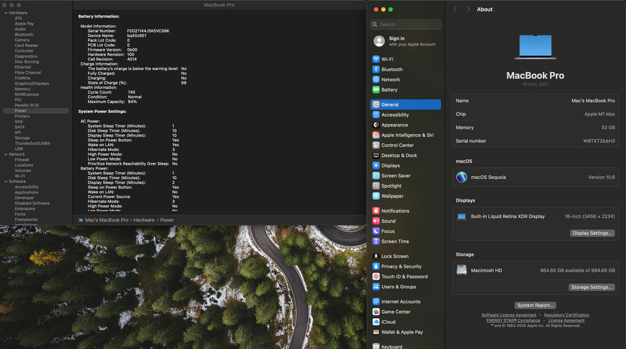Click the Display Settings button
This screenshot has height=349, width=626.
[592, 233]
